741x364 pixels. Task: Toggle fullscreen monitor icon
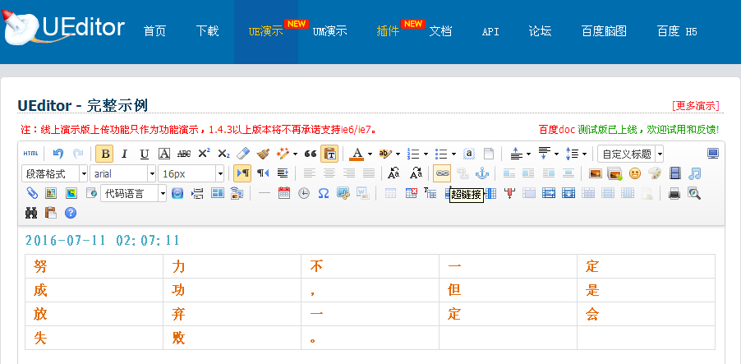point(712,153)
